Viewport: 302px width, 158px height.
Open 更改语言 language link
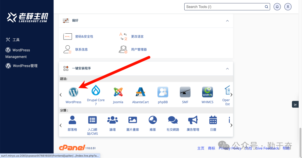click(x=137, y=36)
